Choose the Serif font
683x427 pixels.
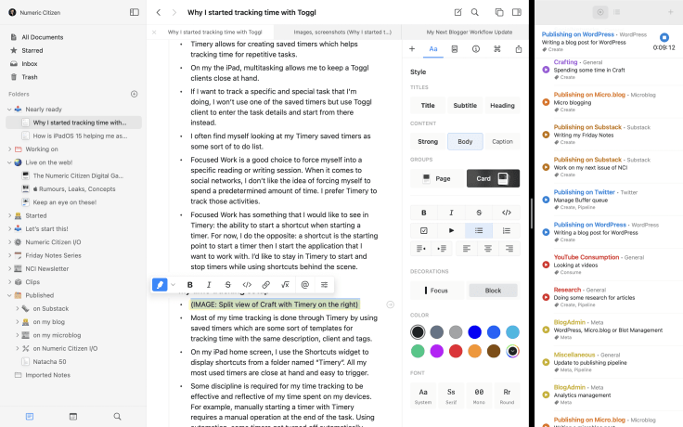[x=451, y=395]
